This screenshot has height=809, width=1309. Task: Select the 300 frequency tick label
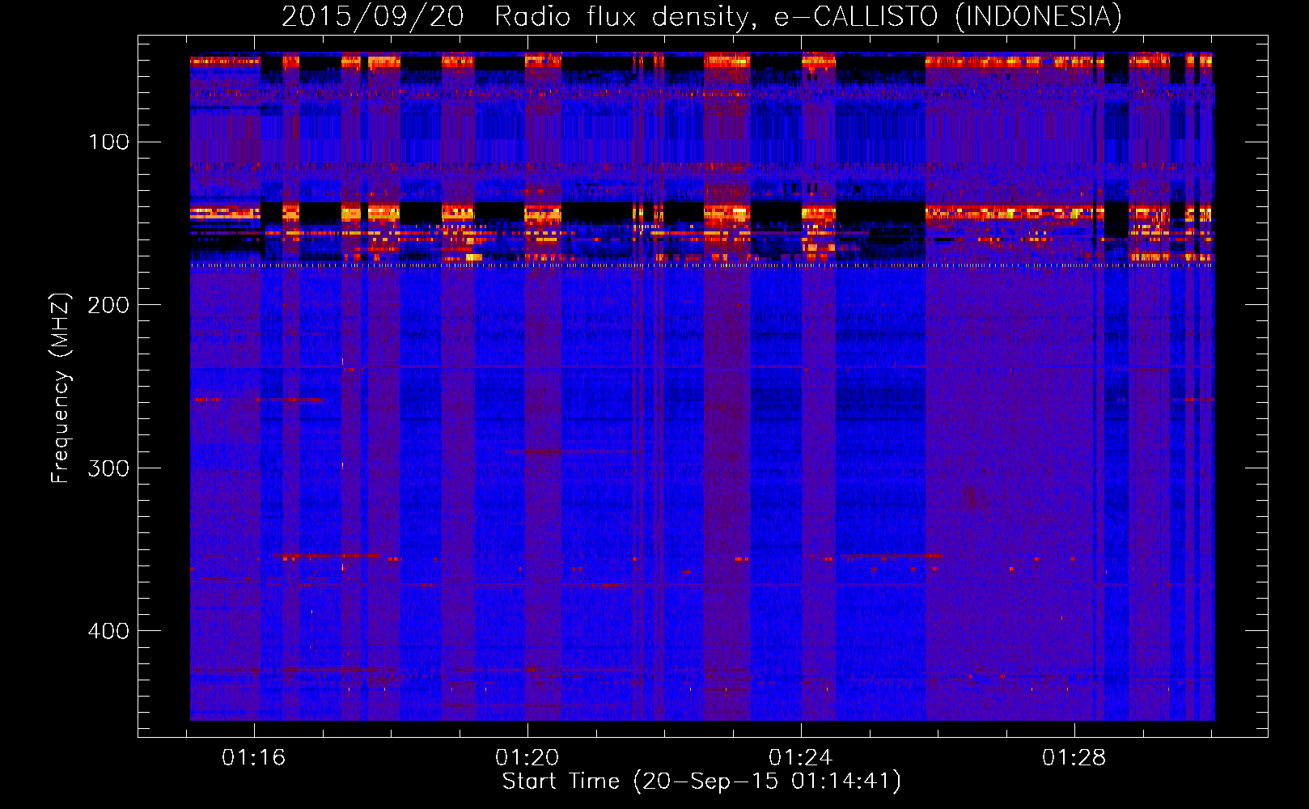point(109,468)
